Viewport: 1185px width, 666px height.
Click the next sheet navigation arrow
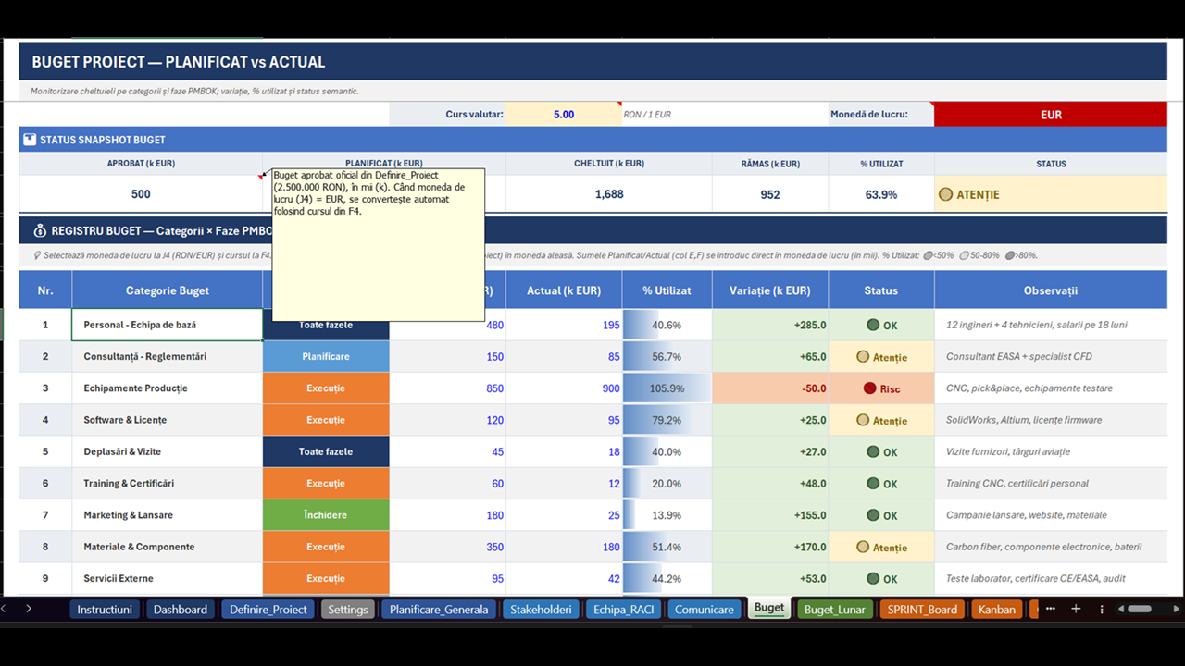(29, 609)
